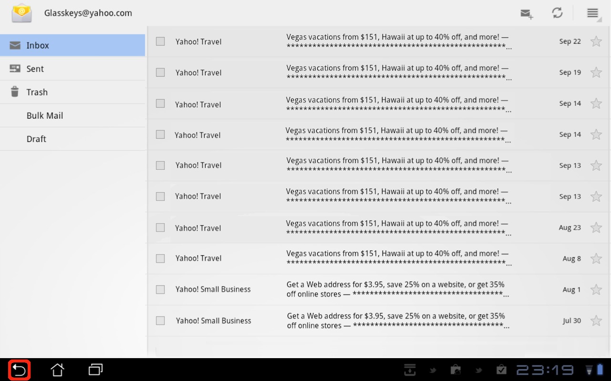Image resolution: width=611 pixels, height=381 pixels.
Task: Open the overflow menu icon at top right
Action: click(592, 13)
